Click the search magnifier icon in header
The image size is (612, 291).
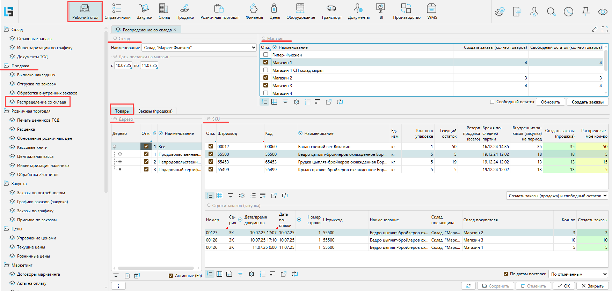(551, 12)
